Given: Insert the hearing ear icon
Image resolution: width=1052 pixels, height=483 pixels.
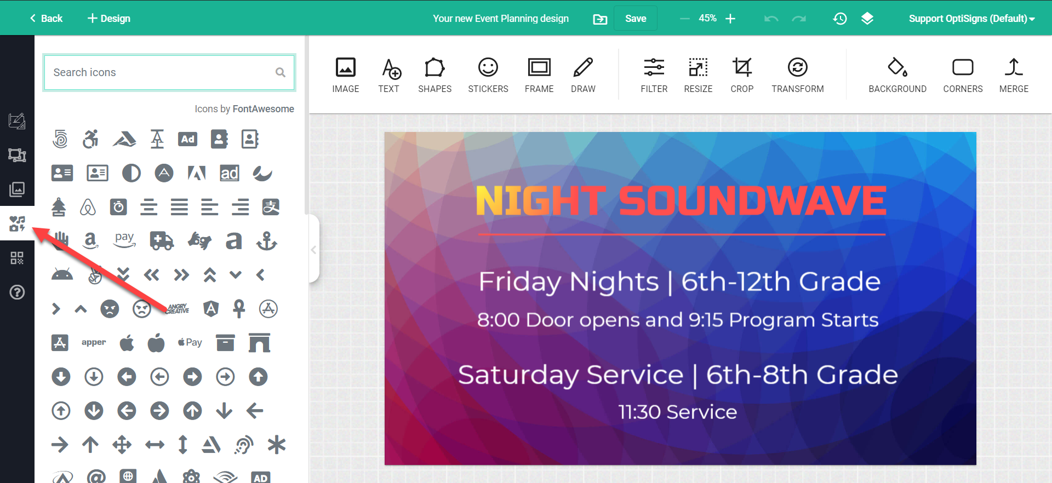Looking at the screenshot, I should pos(243,445).
